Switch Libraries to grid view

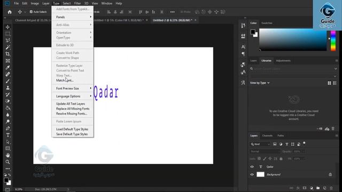[x=329, y=83]
